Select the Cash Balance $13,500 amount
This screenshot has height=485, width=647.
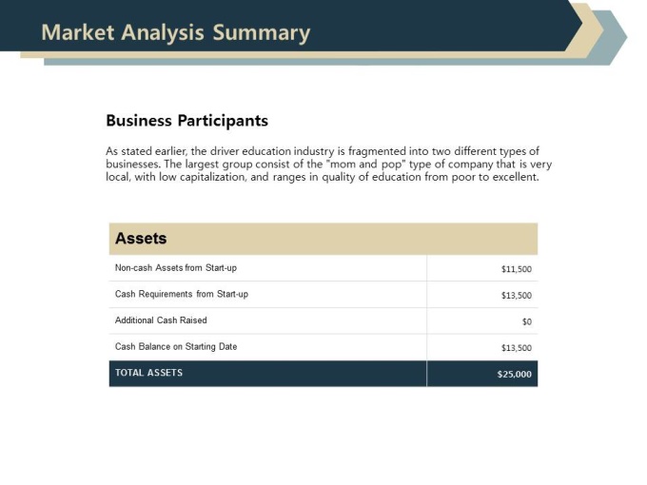pyautogui.click(x=517, y=348)
